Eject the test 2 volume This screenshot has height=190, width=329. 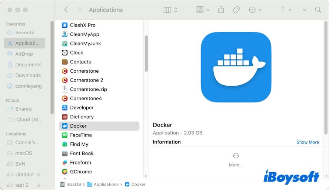[x=39, y=185]
